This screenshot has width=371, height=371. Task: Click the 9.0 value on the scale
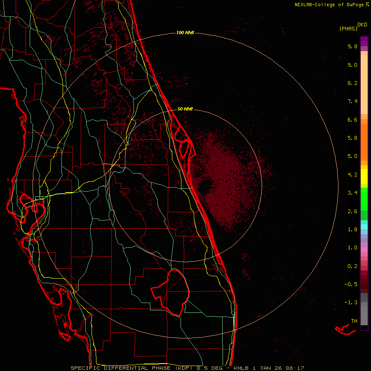click(352, 65)
